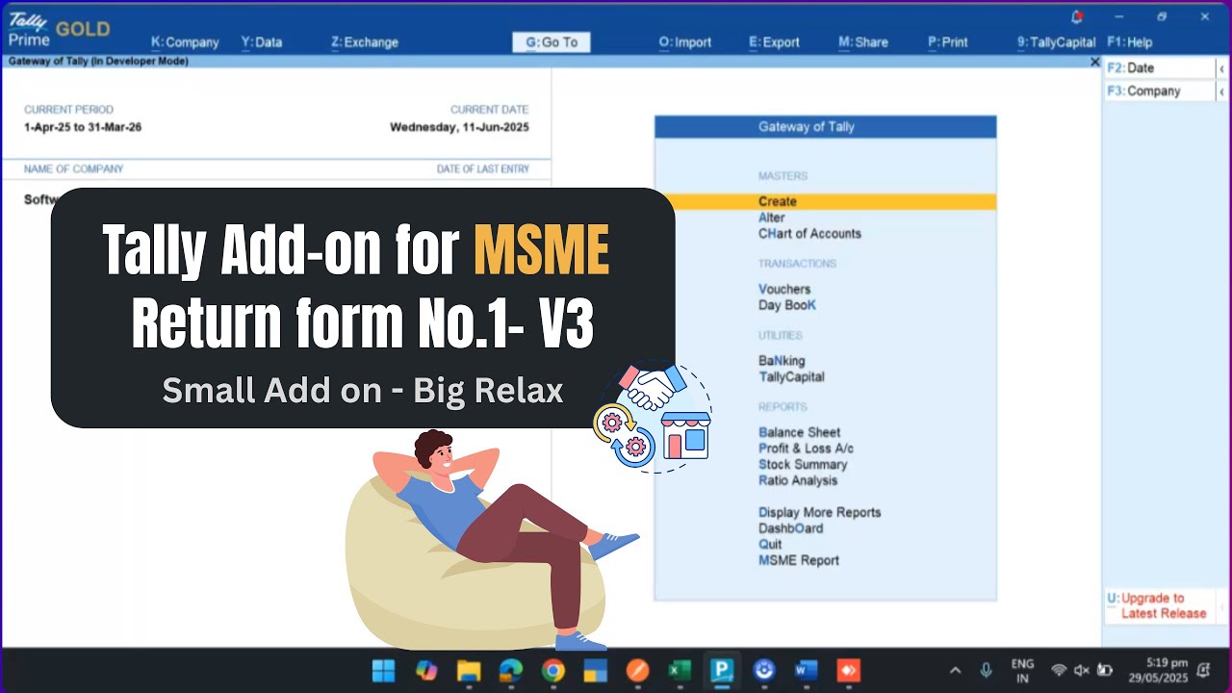This screenshot has height=693, width=1232.
Task: Open the Windows Start menu
Action: click(383, 670)
